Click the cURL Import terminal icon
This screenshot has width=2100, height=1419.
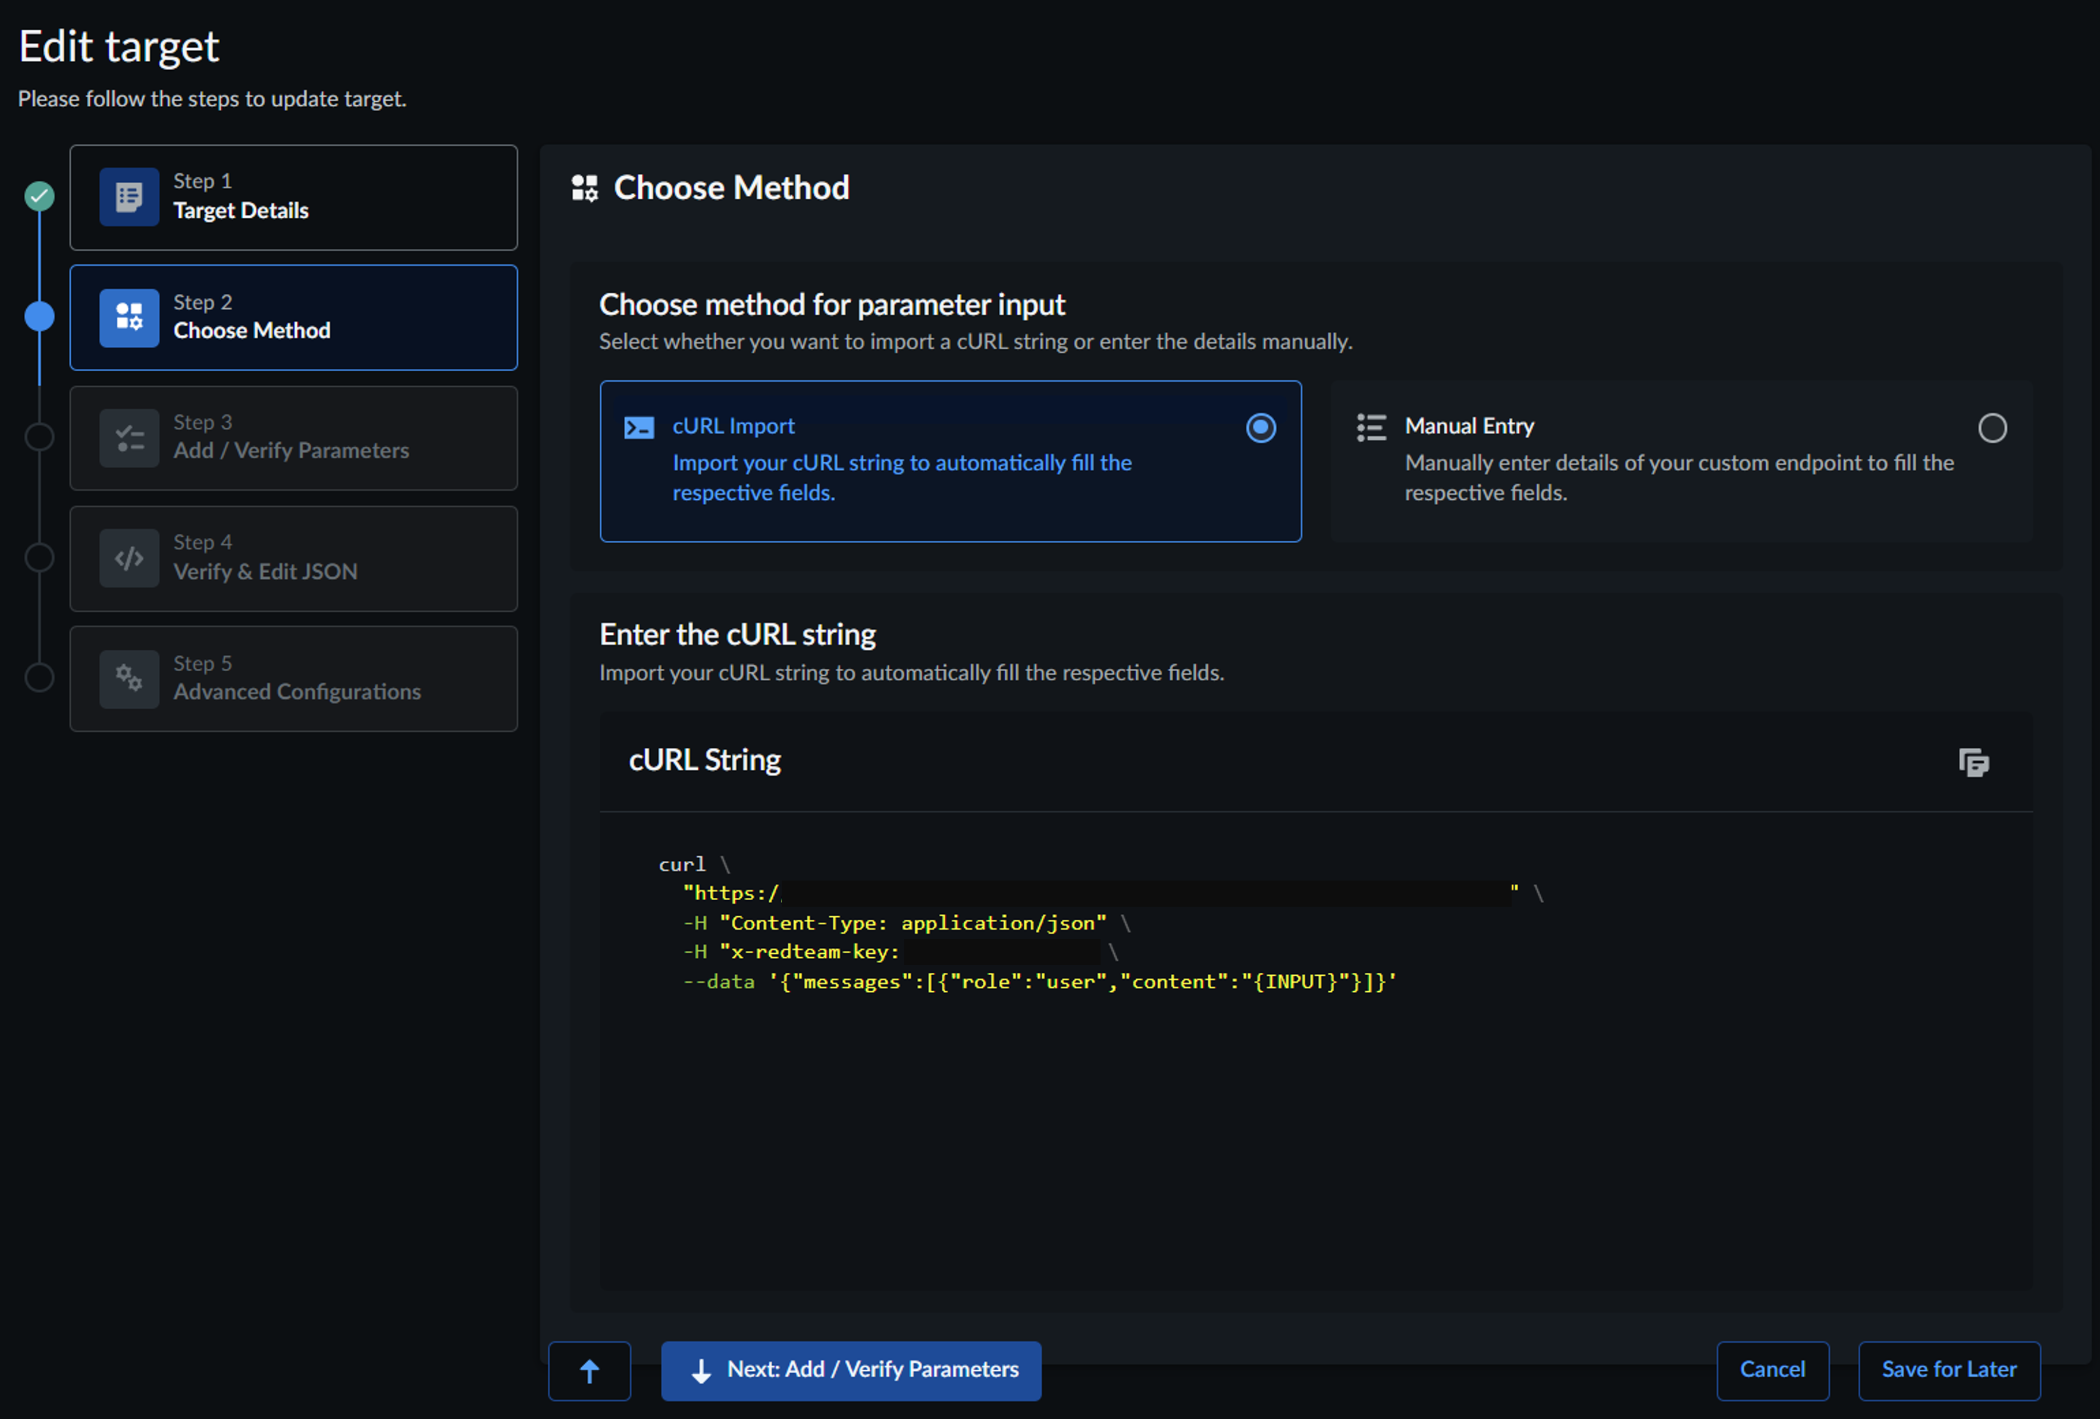(639, 428)
